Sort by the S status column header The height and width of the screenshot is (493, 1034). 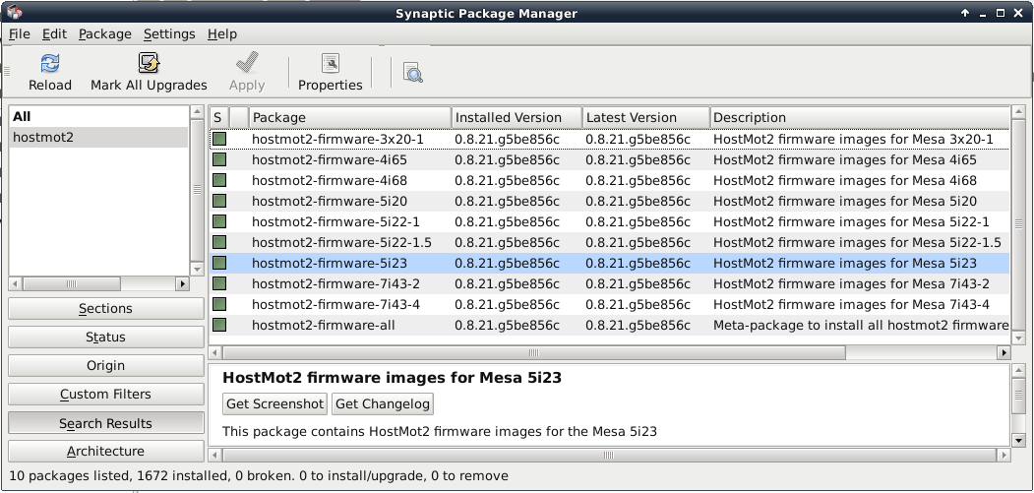pos(218,117)
